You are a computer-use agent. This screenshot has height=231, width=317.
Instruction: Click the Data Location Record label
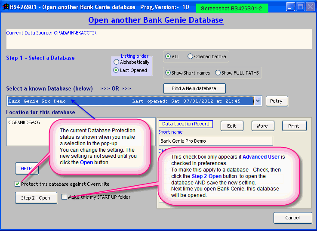tap(185, 124)
